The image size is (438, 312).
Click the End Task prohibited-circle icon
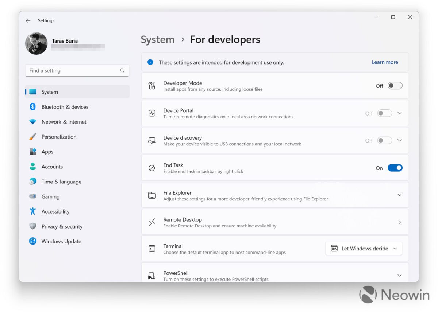click(152, 168)
